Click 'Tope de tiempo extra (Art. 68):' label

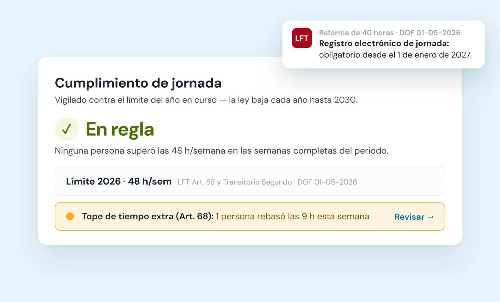[x=148, y=216]
